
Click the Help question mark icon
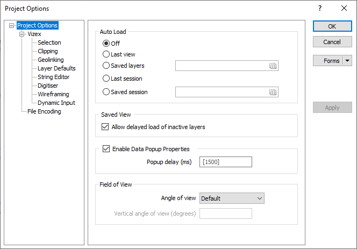pos(320,9)
